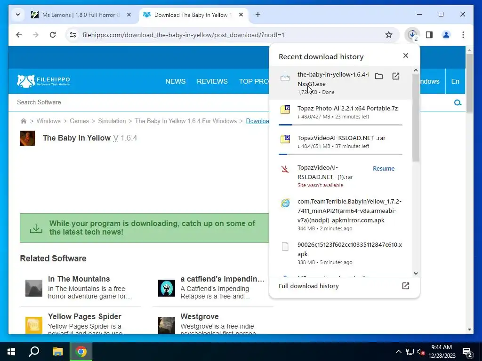
Task: Click the muted volume tray icon
Action: point(421,352)
